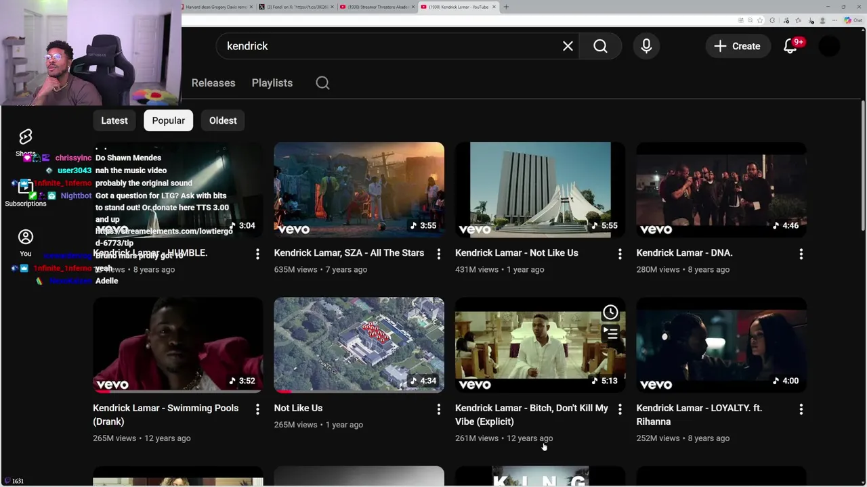Image resolution: width=867 pixels, height=487 pixels.
Task: Sort videos by Latest
Action: coord(114,120)
